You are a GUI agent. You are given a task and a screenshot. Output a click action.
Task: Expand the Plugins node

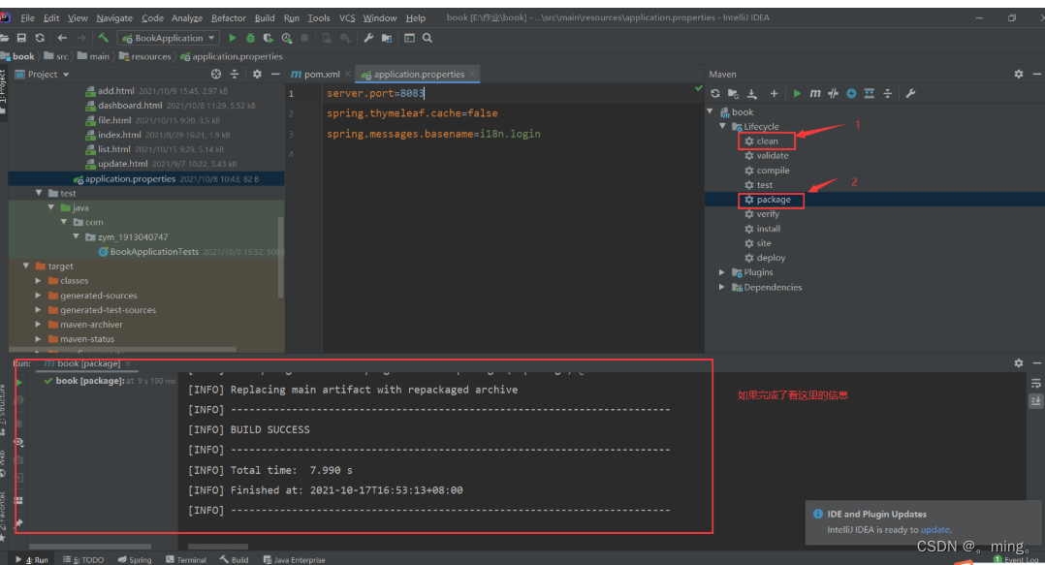coord(722,271)
